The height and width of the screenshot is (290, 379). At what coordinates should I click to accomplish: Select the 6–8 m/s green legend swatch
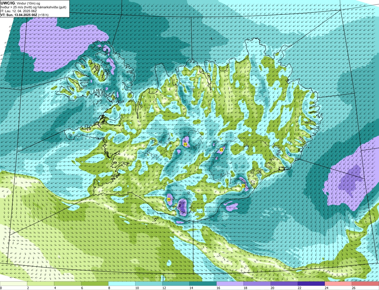(x=95, y=283)
